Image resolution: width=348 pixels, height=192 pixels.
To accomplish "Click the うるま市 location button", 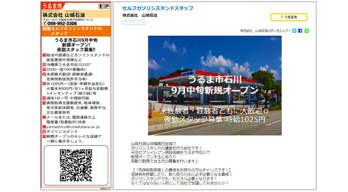I will pos(289,17).
